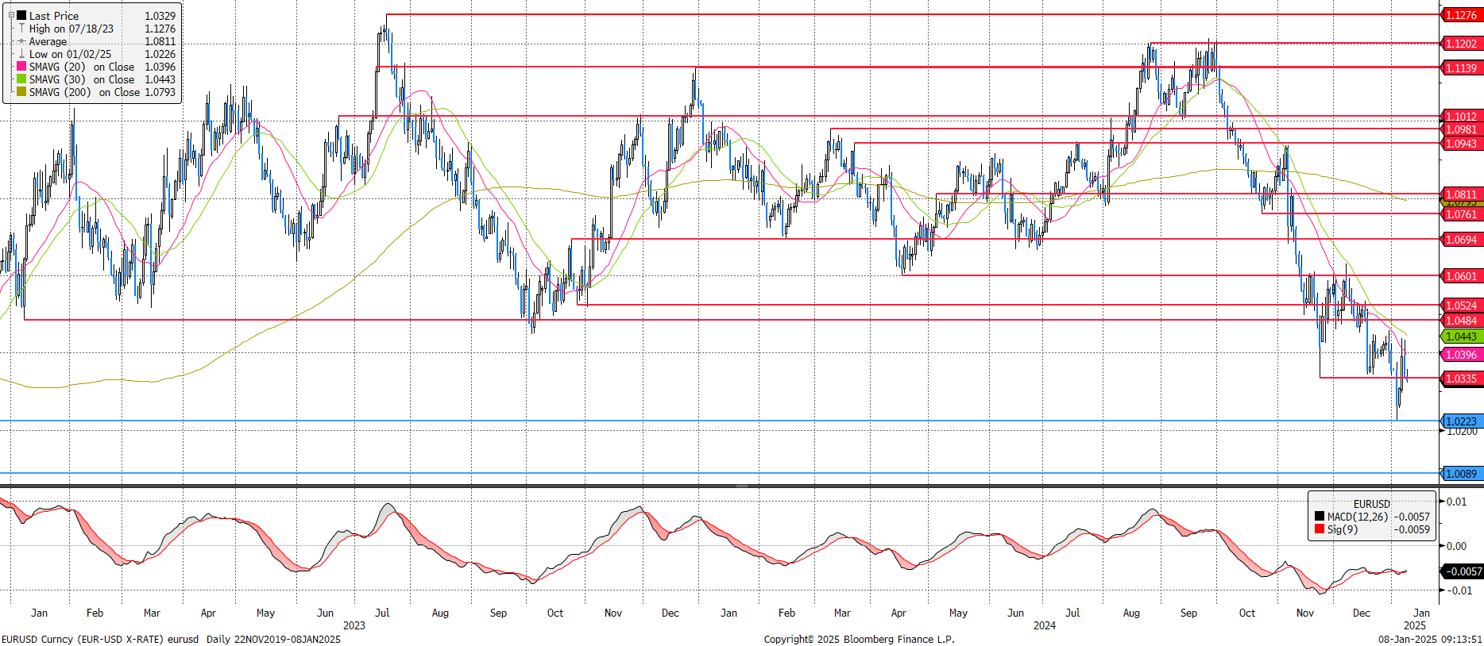Click the black -0.0057 MACD axis tag
The image size is (1484, 646).
1463,571
